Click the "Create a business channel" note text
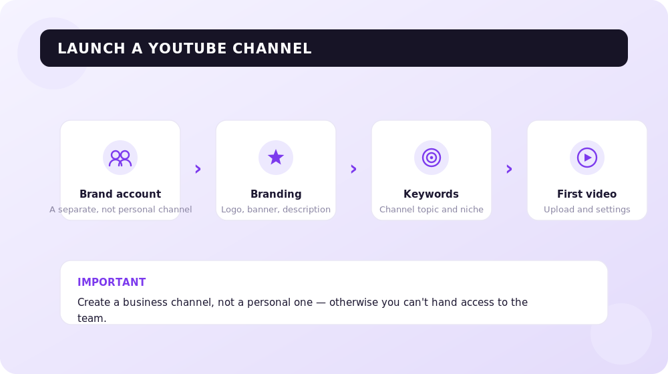Screen dimensions: 668x374 tap(303, 310)
